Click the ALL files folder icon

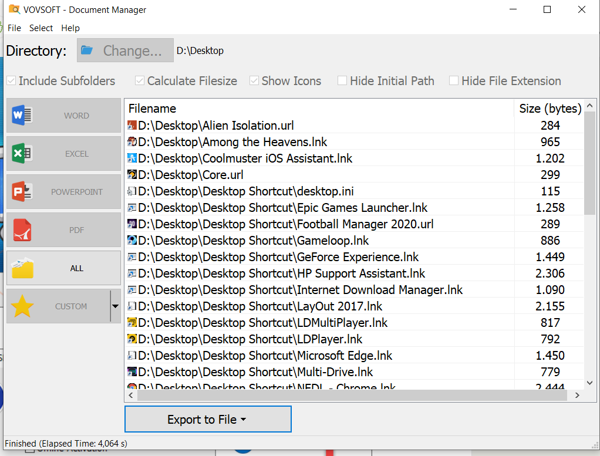(22, 268)
